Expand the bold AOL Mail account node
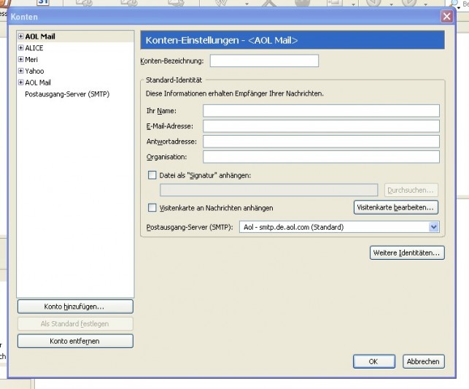Screen dimensions: 469x389 [20, 36]
